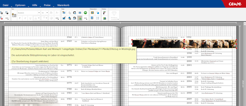Viewport: 246px width, 106px height.
Task: Rotate photo clockwise icon
Action: point(75,13)
